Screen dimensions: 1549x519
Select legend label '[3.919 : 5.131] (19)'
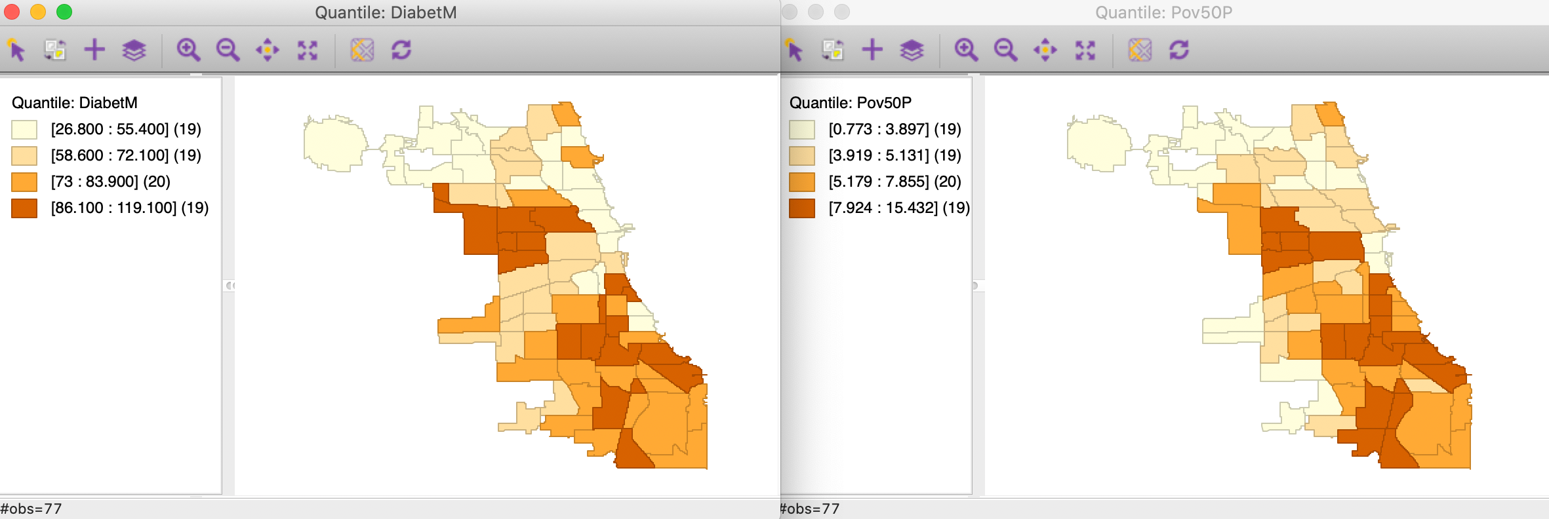(x=895, y=155)
